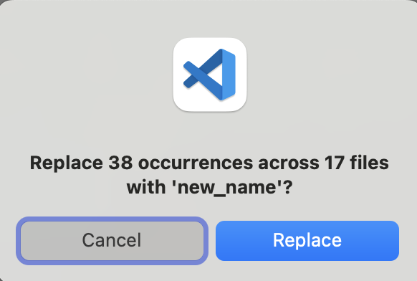Tap the blue VS Code app icon
The image size is (417, 281).
pyautogui.click(x=210, y=75)
